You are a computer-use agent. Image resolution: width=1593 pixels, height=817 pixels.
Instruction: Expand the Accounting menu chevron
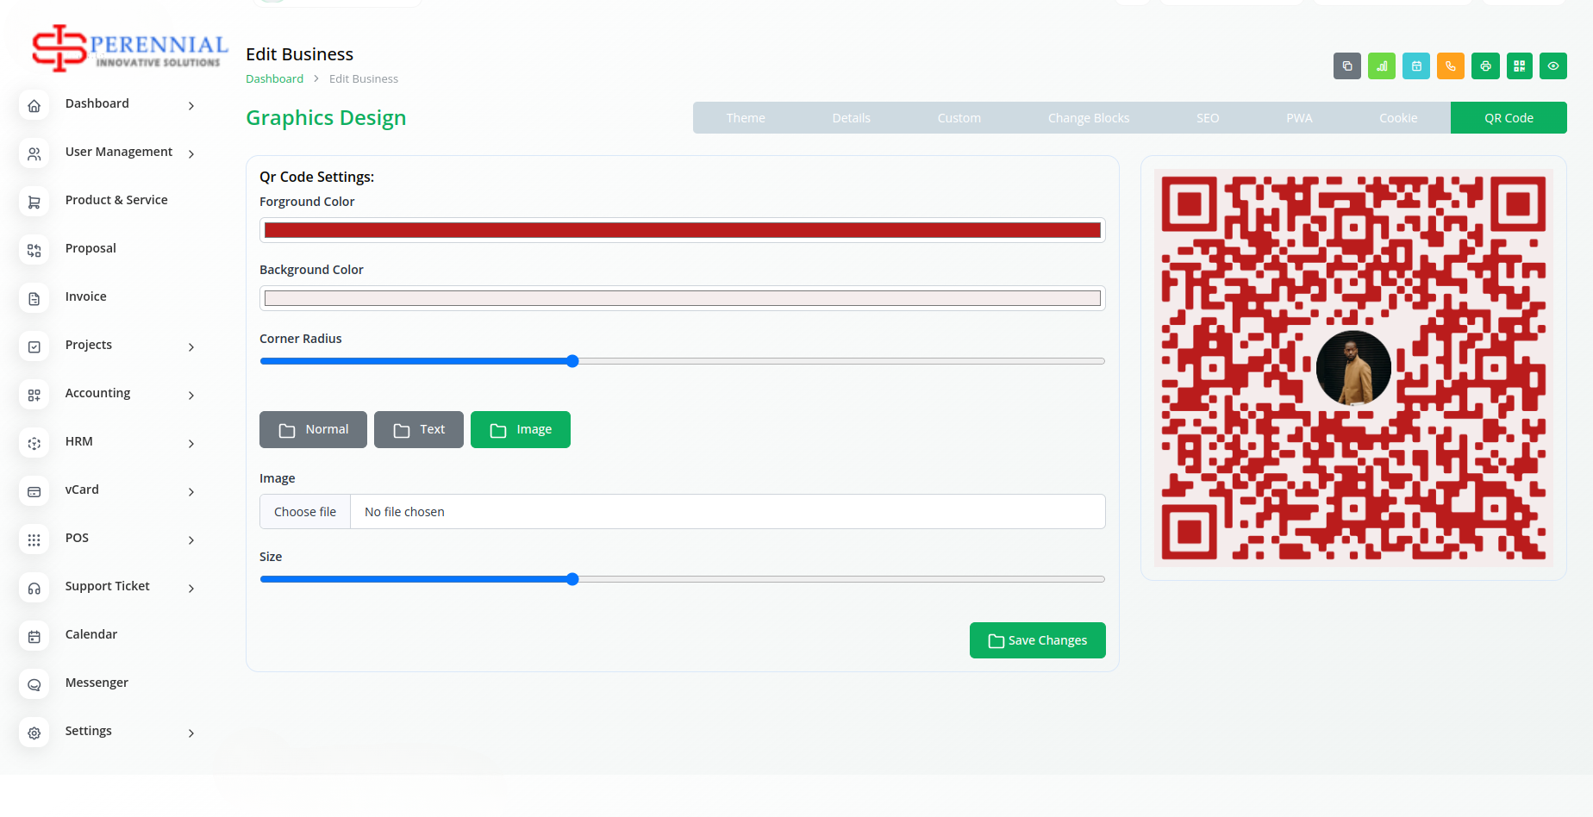[191, 395]
